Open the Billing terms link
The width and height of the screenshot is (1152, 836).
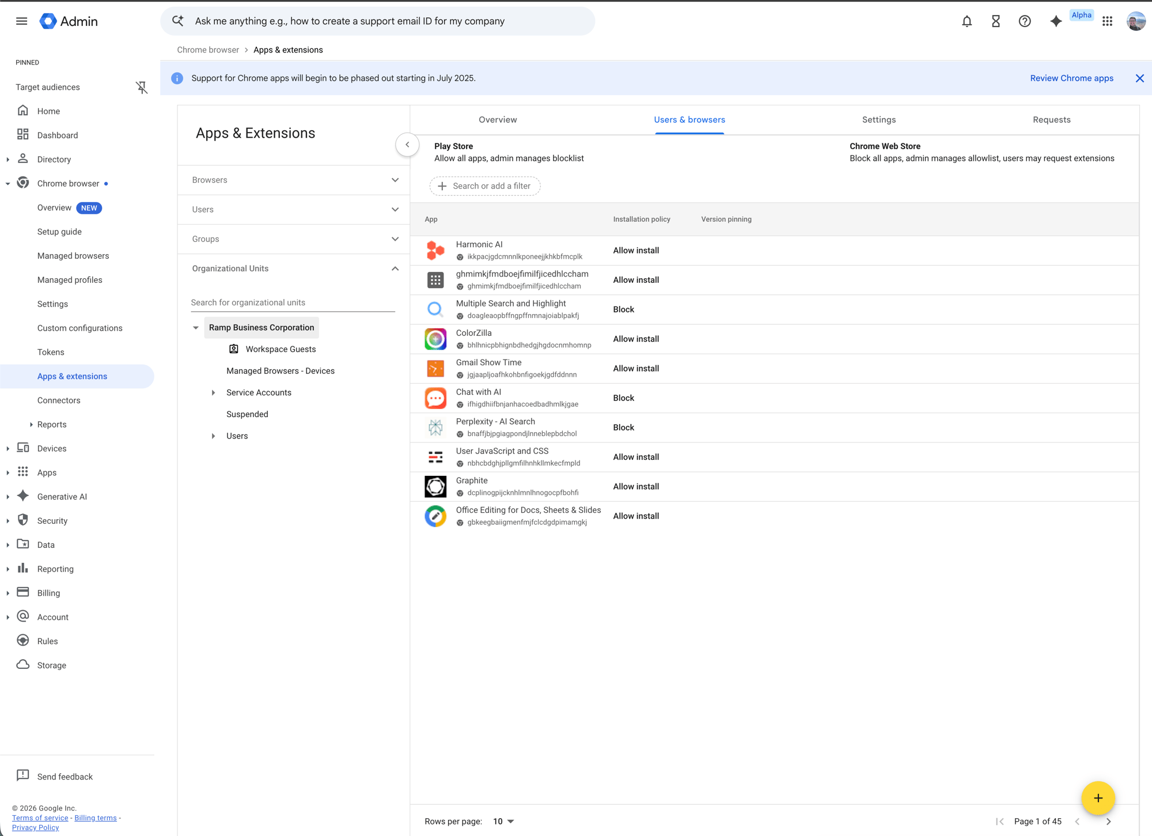click(x=96, y=818)
